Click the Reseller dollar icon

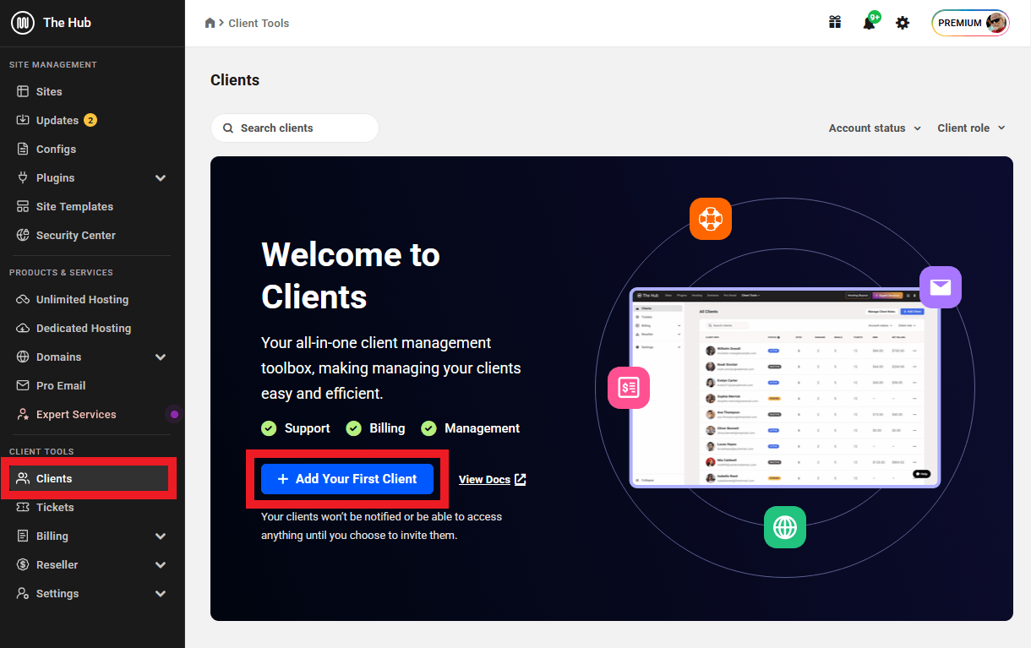pos(23,564)
